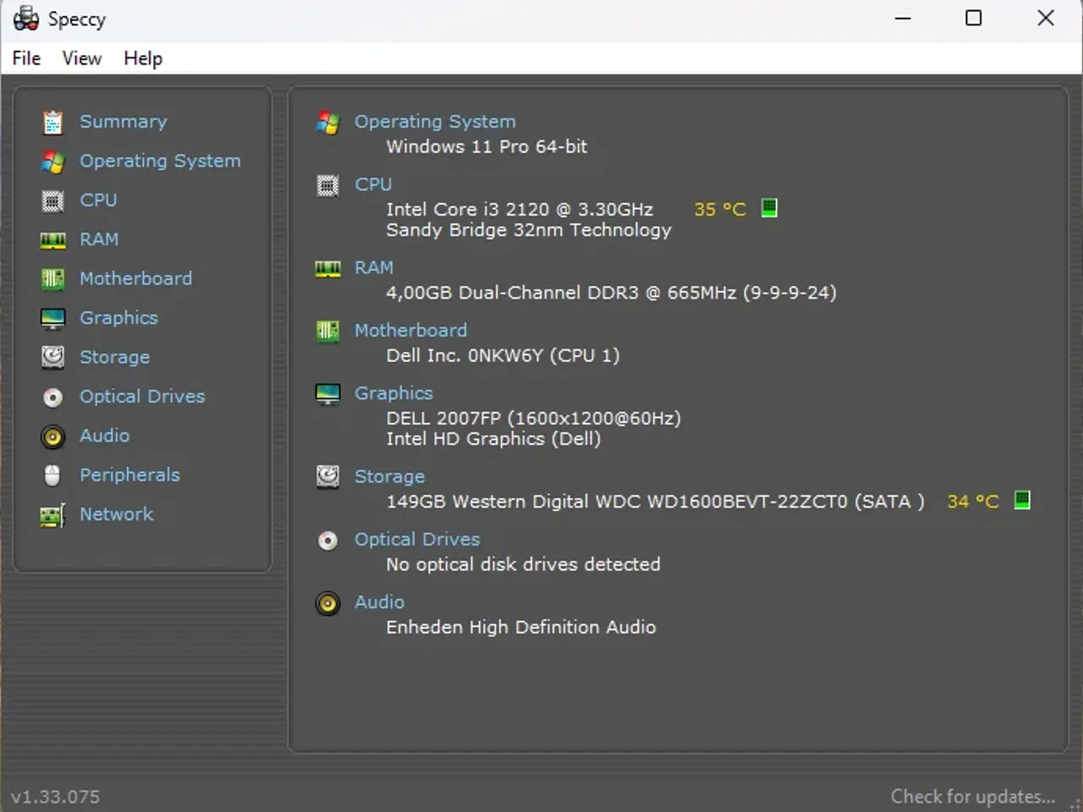Open the View menu
Screen dimensions: 1083x812
(x=81, y=58)
